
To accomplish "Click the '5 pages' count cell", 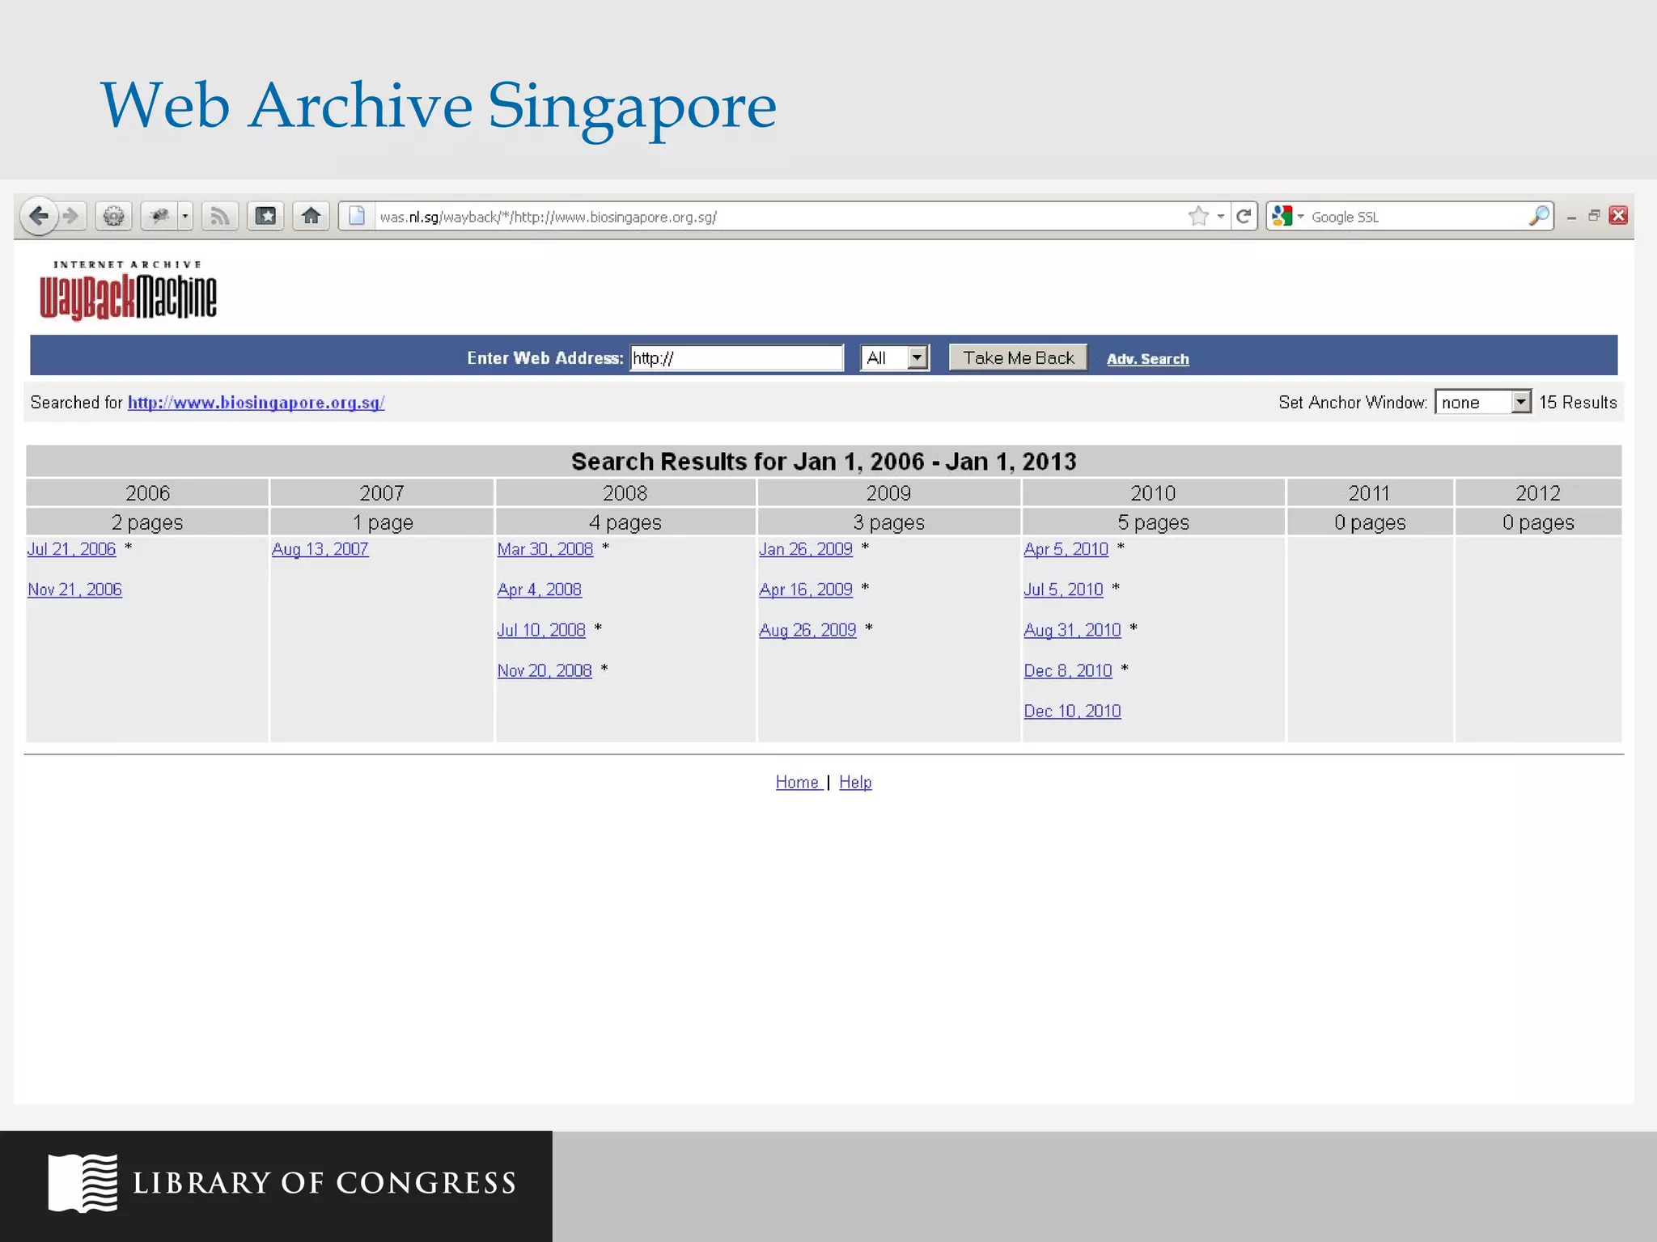I will (x=1153, y=522).
